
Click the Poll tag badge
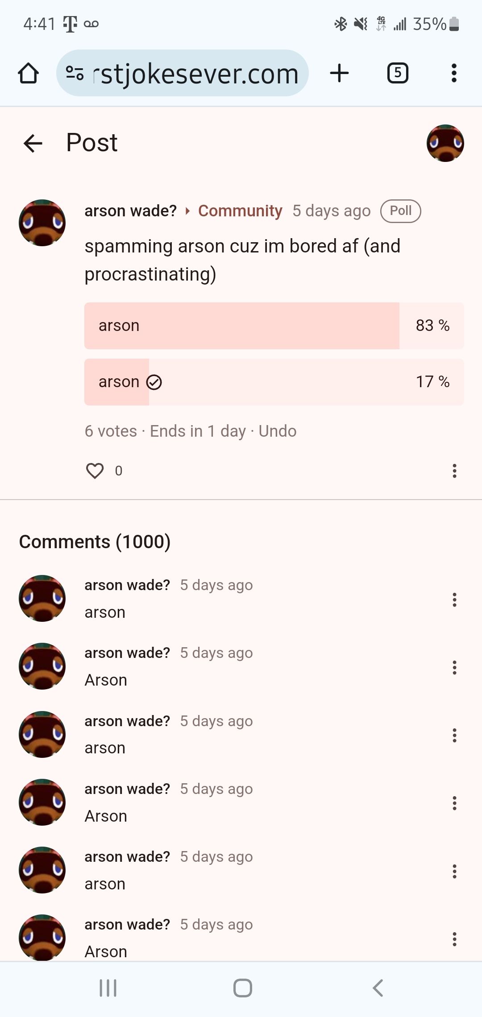(x=400, y=211)
